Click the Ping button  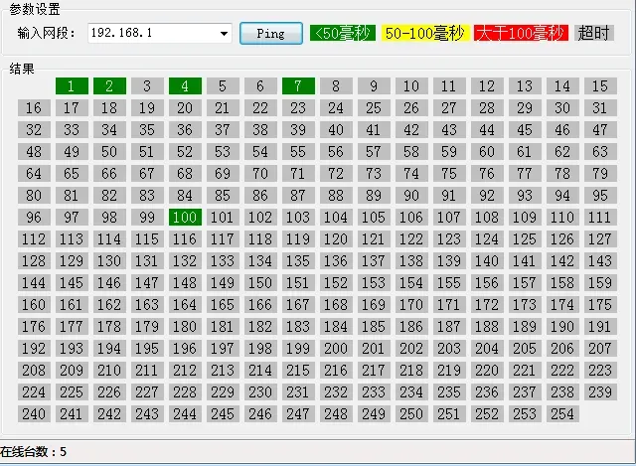[271, 33]
